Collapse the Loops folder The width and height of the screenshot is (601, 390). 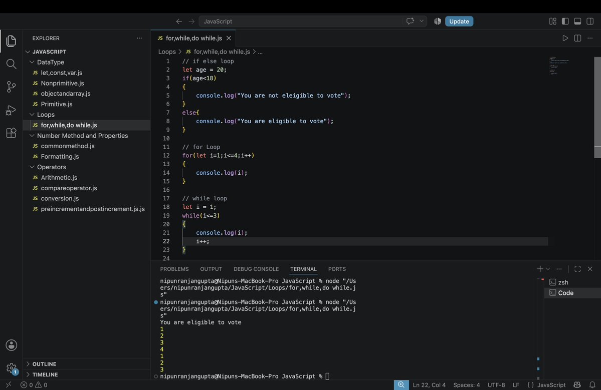pyautogui.click(x=32, y=115)
